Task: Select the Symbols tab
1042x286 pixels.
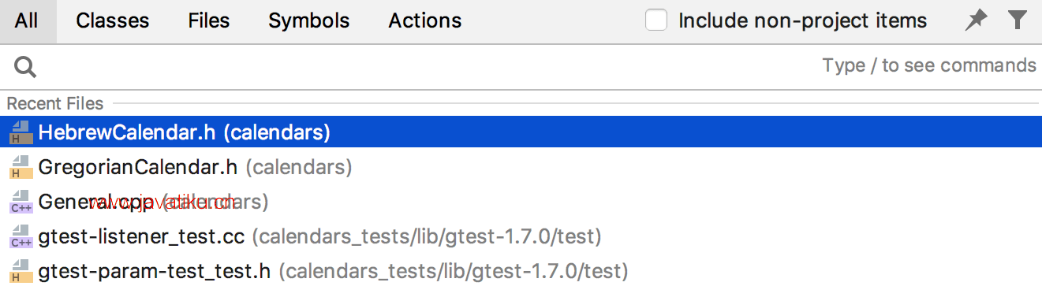Action: point(308,21)
